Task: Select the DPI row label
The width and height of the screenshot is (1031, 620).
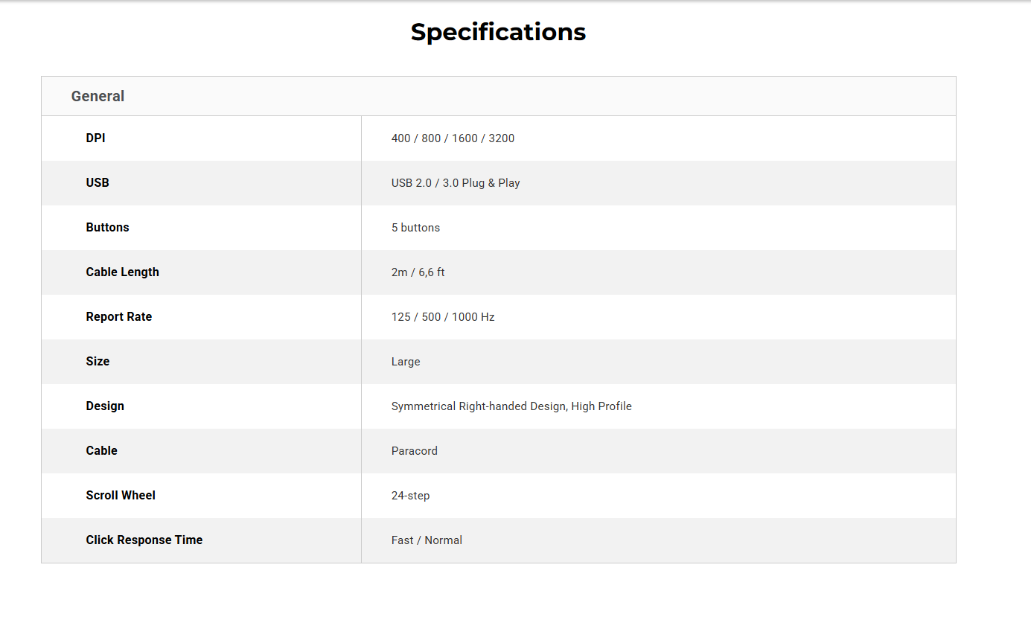Action: pyautogui.click(x=95, y=138)
